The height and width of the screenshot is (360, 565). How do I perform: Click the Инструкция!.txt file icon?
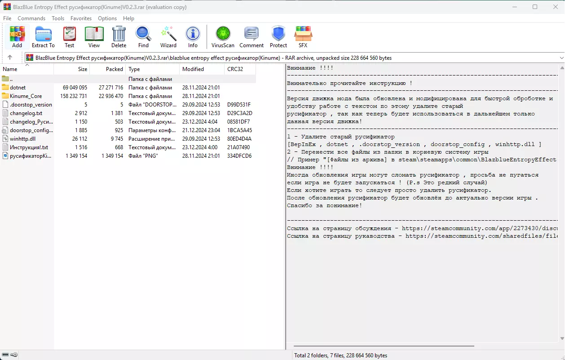point(5,147)
